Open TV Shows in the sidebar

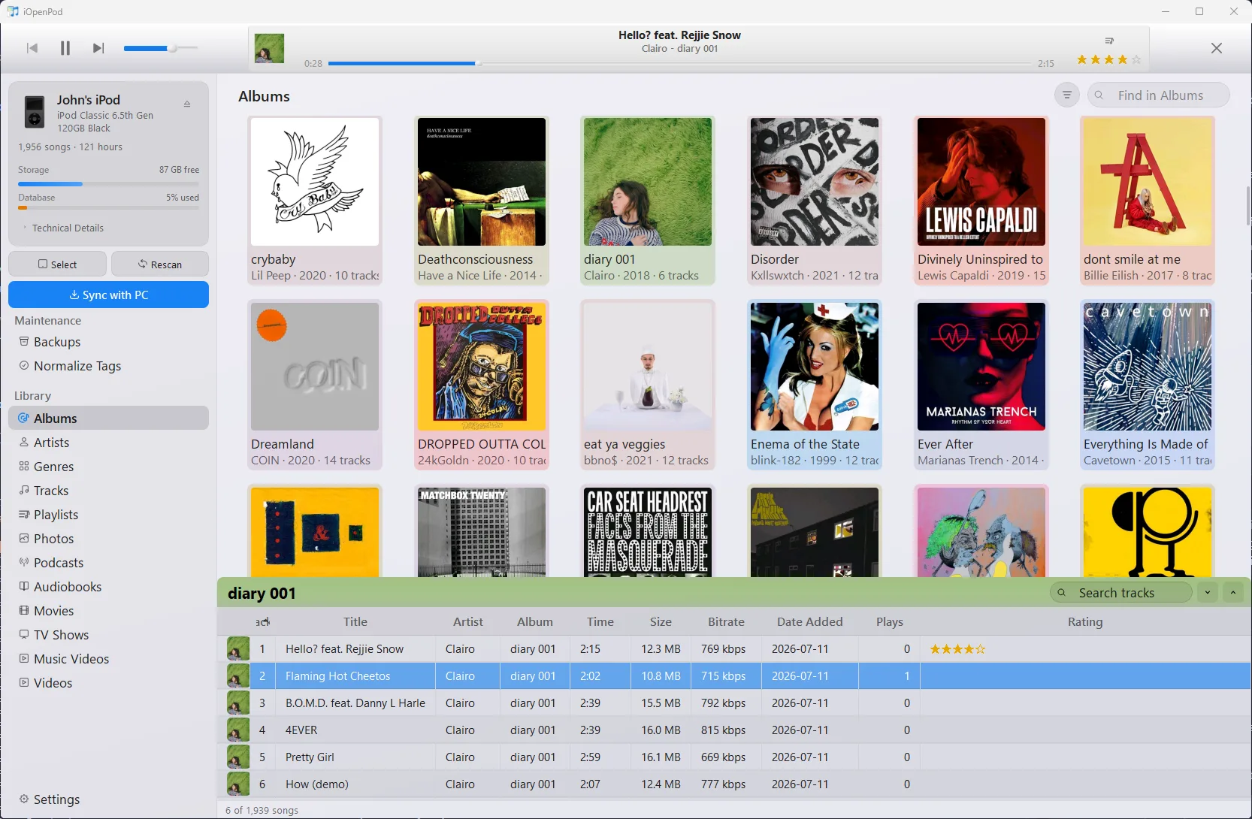[108, 635]
